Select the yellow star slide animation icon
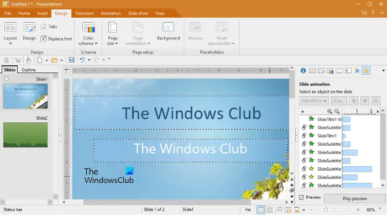387x216 pixels. click(366, 71)
